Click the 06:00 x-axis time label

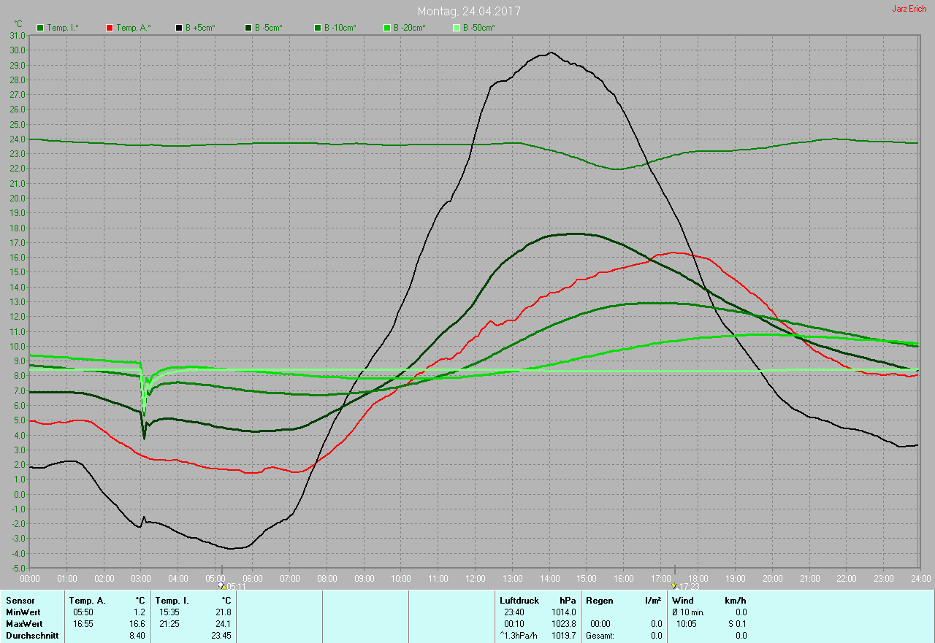pos(253,578)
